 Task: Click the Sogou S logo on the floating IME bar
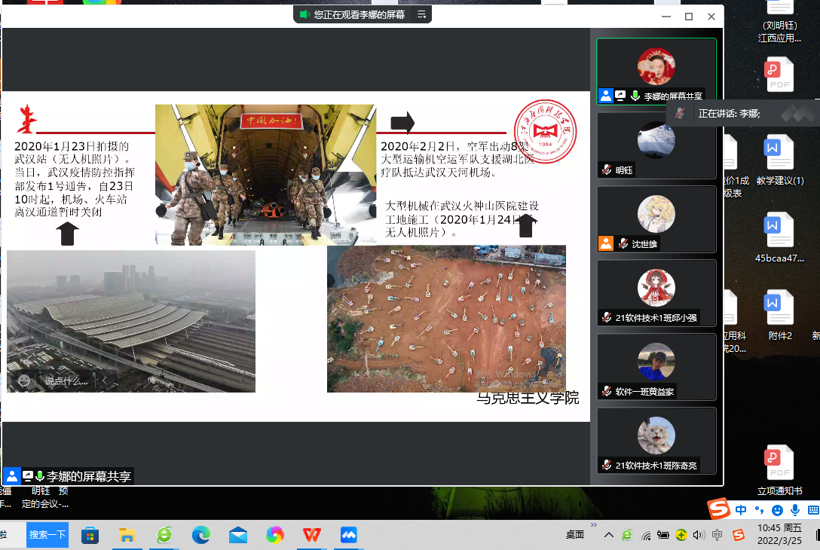click(719, 508)
